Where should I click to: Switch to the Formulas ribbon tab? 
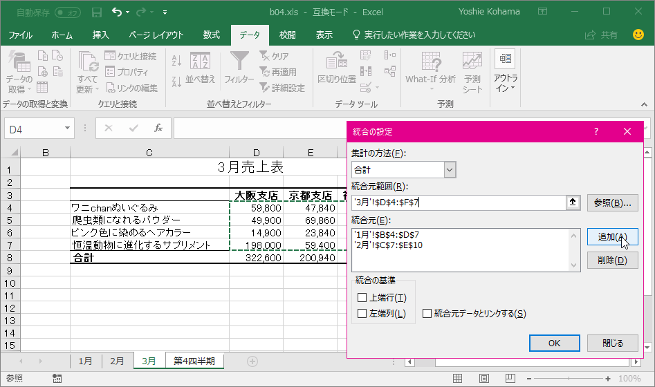(x=212, y=35)
